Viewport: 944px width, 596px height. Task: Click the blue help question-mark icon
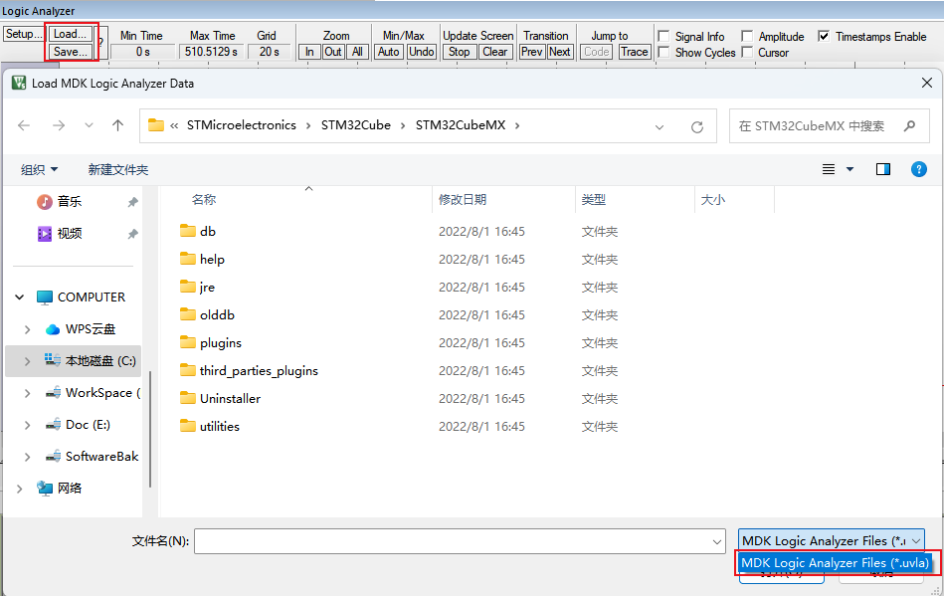coord(919,169)
